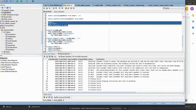Select the productlines table in the tree
The width and height of the screenshot is (196, 110).
pos(12,47)
